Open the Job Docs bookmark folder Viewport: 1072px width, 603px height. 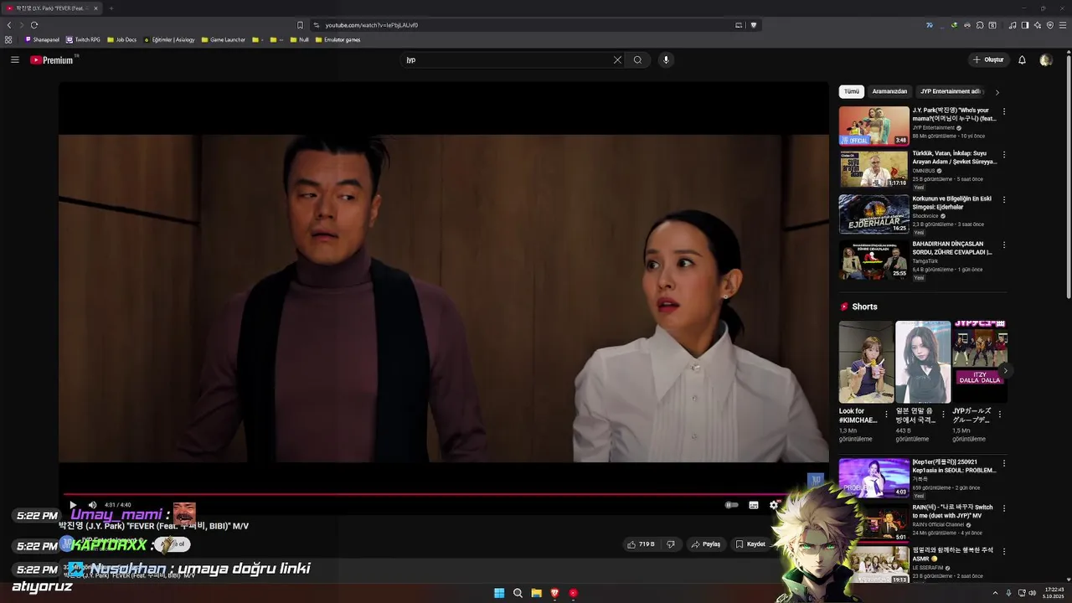click(x=122, y=39)
